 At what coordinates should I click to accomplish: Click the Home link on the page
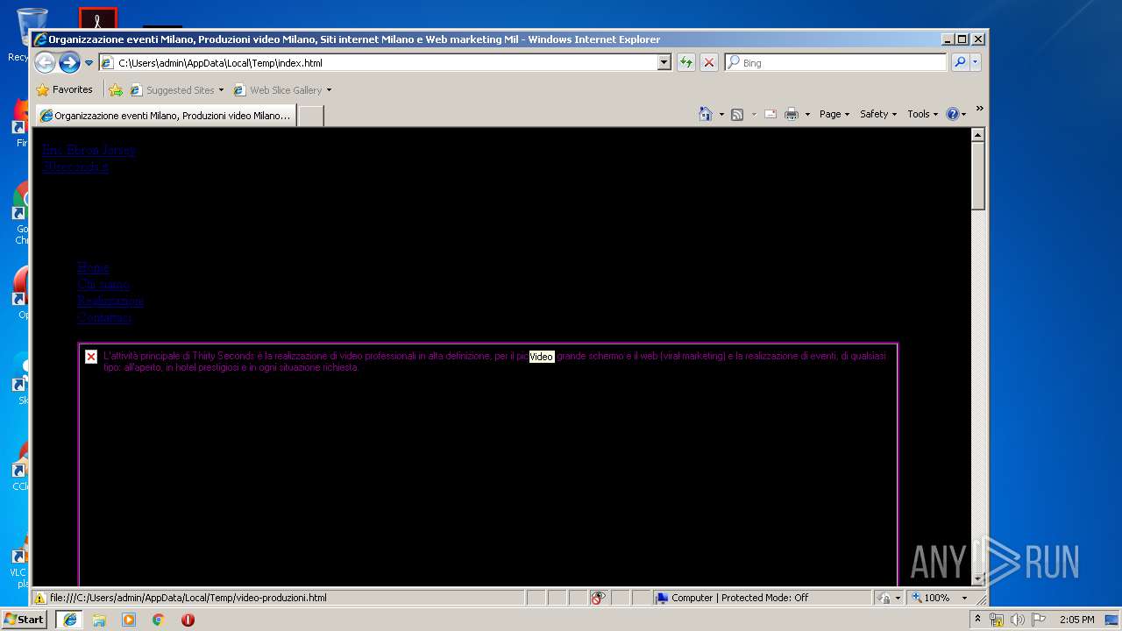pyautogui.click(x=93, y=267)
